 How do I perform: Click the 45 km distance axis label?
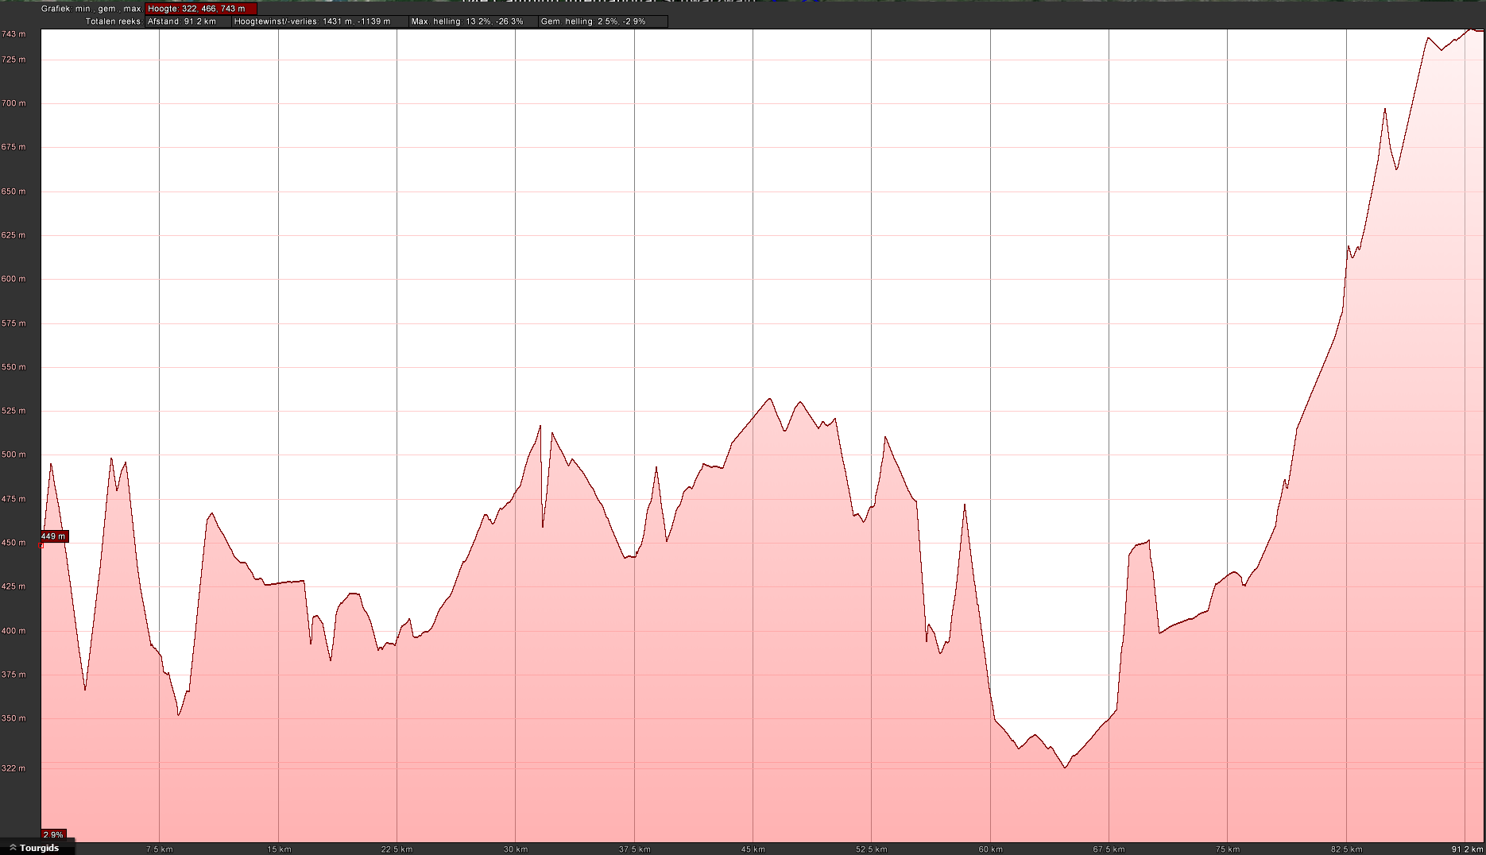pyautogui.click(x=753, y=849)
